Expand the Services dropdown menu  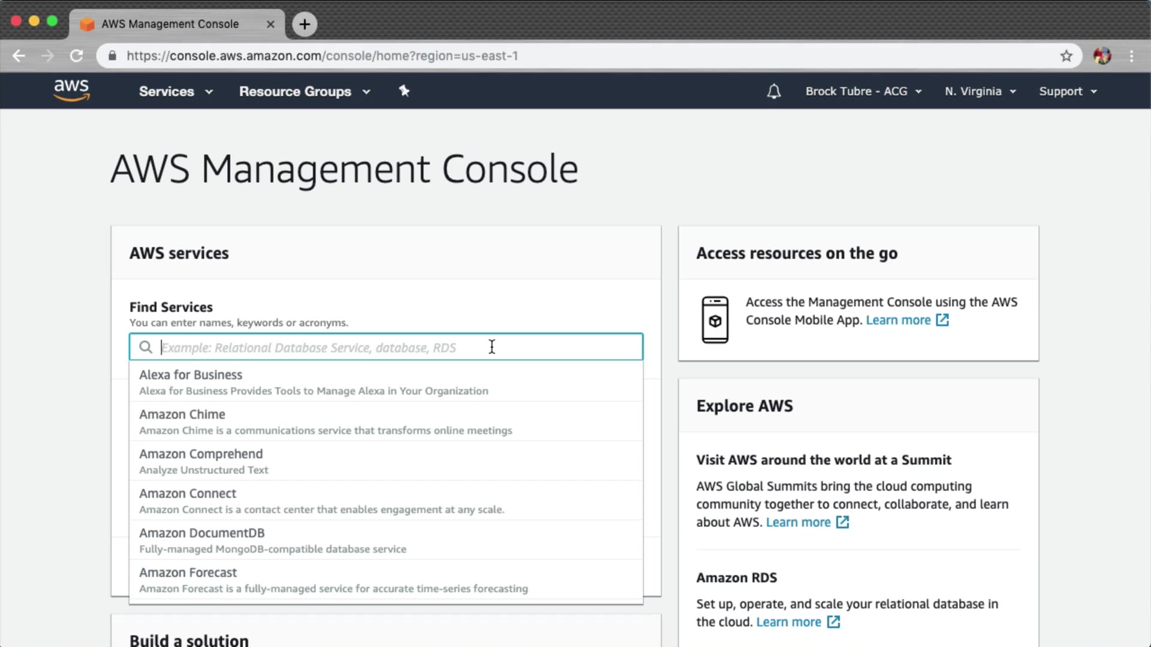[x=175, y=92]
